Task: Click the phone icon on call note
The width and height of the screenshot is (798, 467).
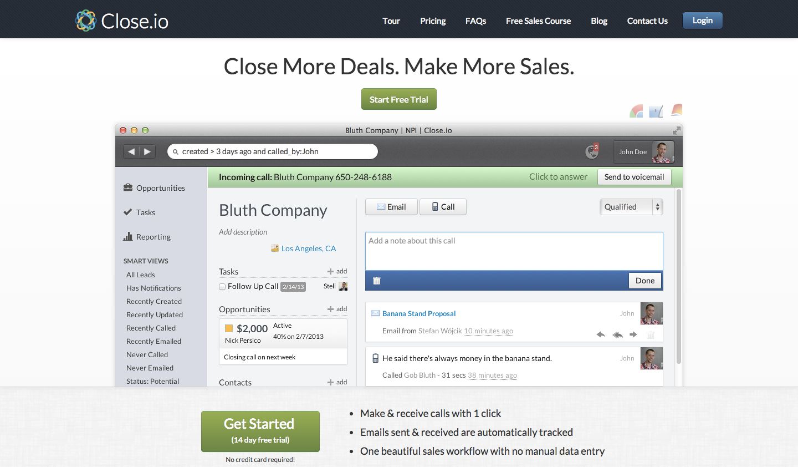Action: (376, 358)
